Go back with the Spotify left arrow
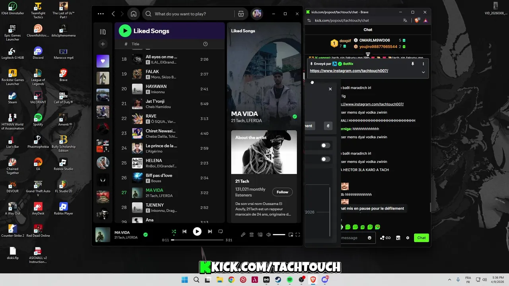The width and height of the screenshot is (509, 286). pos(113,14)
